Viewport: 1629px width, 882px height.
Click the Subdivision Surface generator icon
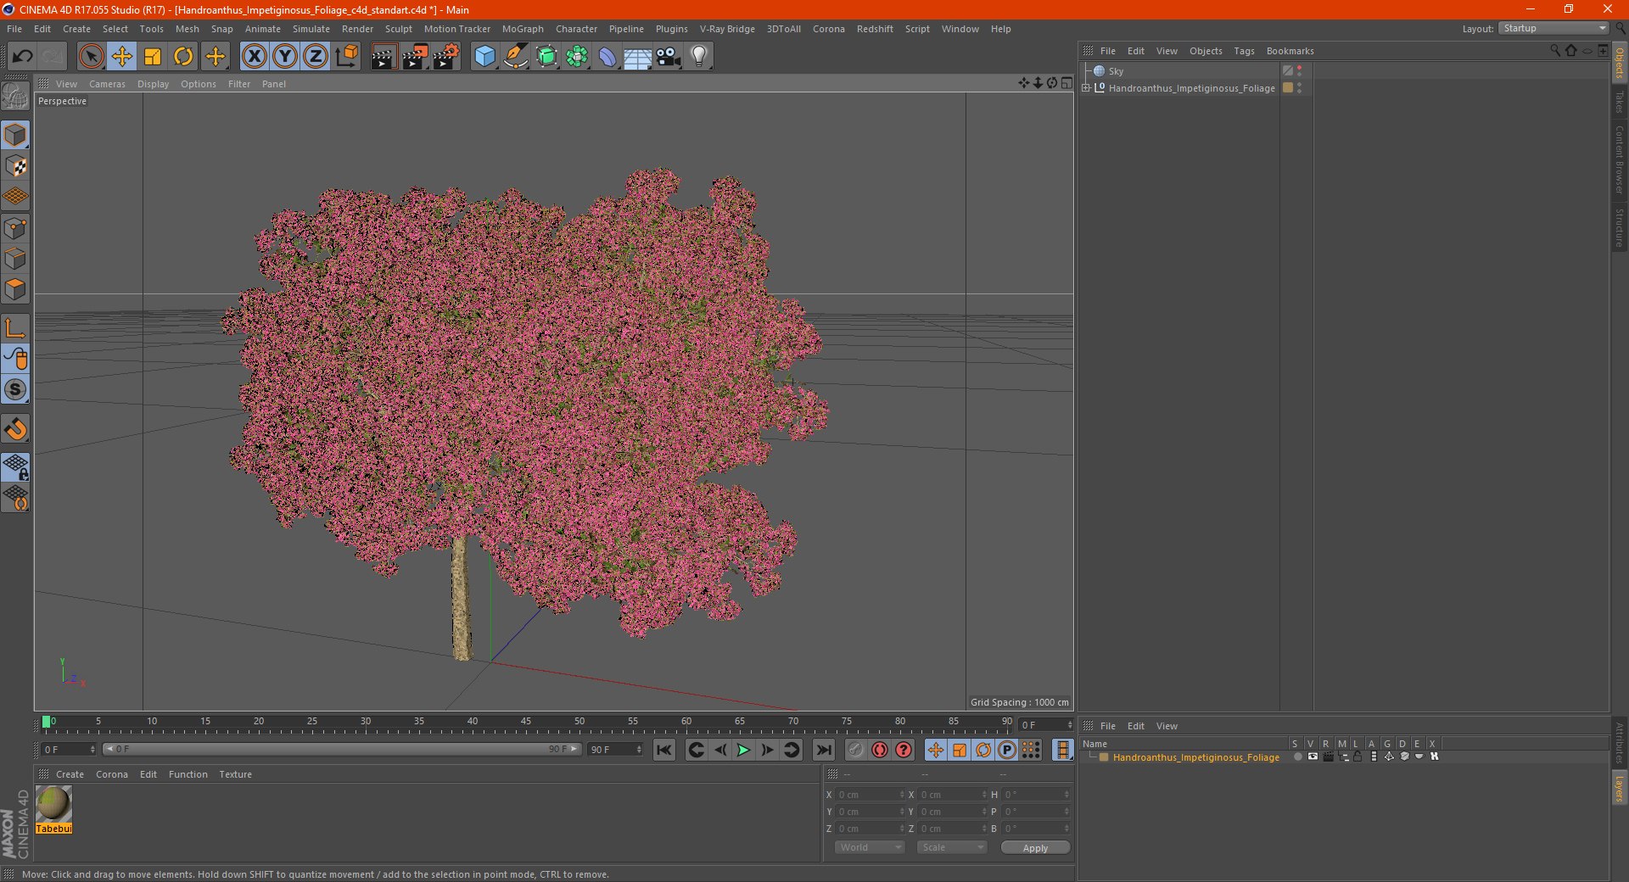pyautogui.click(x=546, y=57)
